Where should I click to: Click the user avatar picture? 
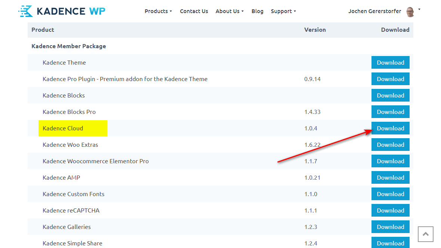point(410,12)
